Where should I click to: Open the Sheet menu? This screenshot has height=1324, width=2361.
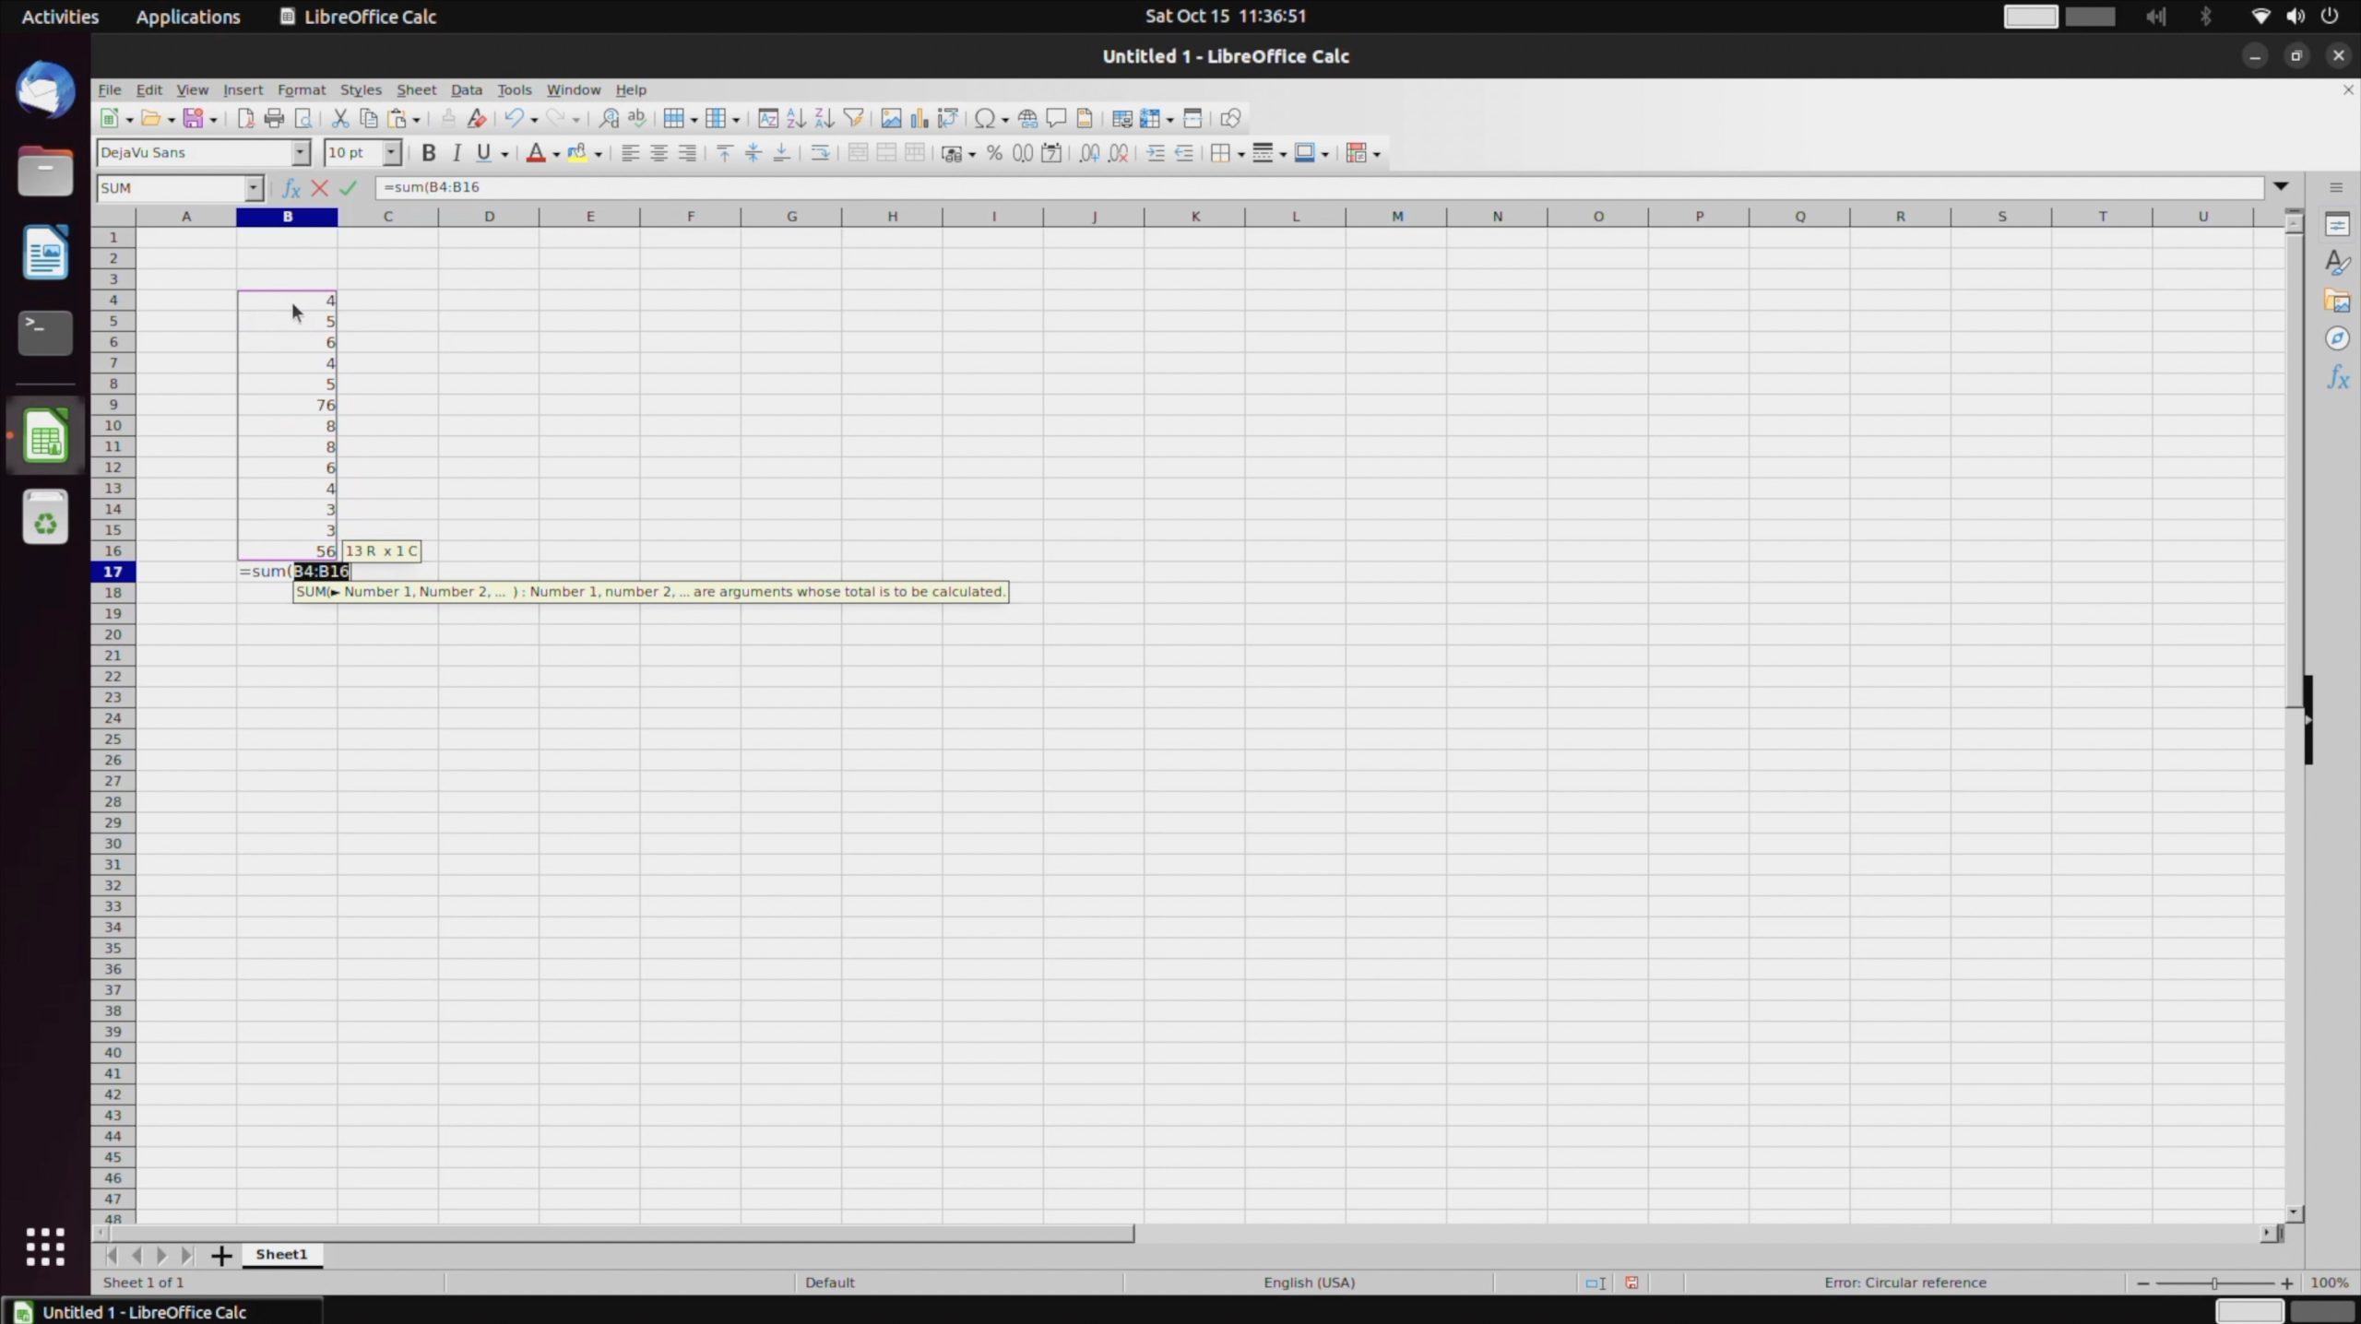pos(416,89)
